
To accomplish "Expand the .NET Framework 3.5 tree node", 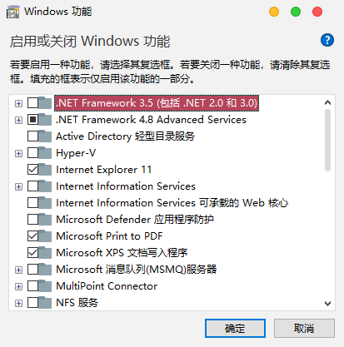I will (x=18, y=103).
